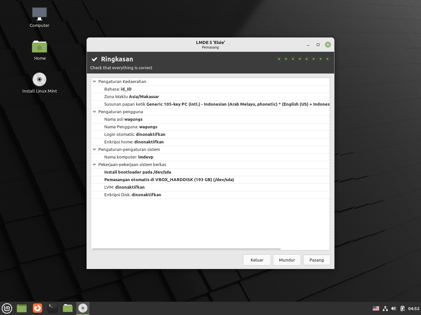Select the Nama Pengguna: wagungs row
Screen dimensions: 421x315
210,127
